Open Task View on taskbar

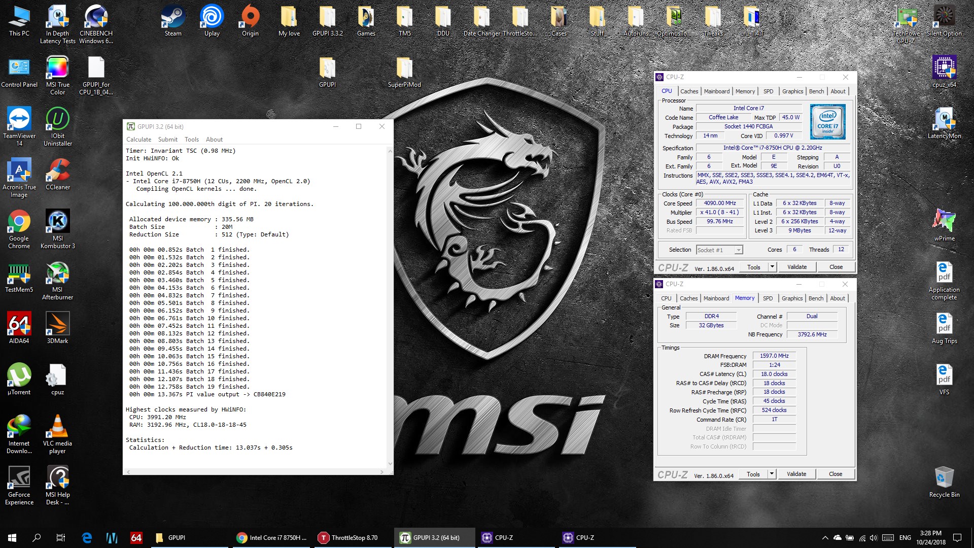click(61, 538)
